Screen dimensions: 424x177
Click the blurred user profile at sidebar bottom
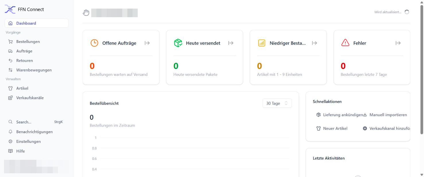[x=37, y=167]
